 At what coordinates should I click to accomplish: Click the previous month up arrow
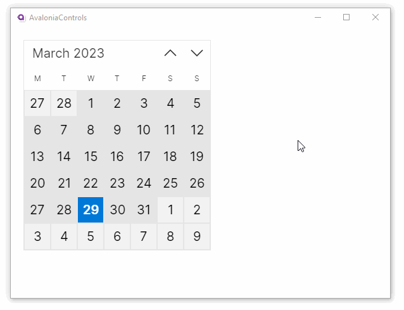click(x=170, y=53)
